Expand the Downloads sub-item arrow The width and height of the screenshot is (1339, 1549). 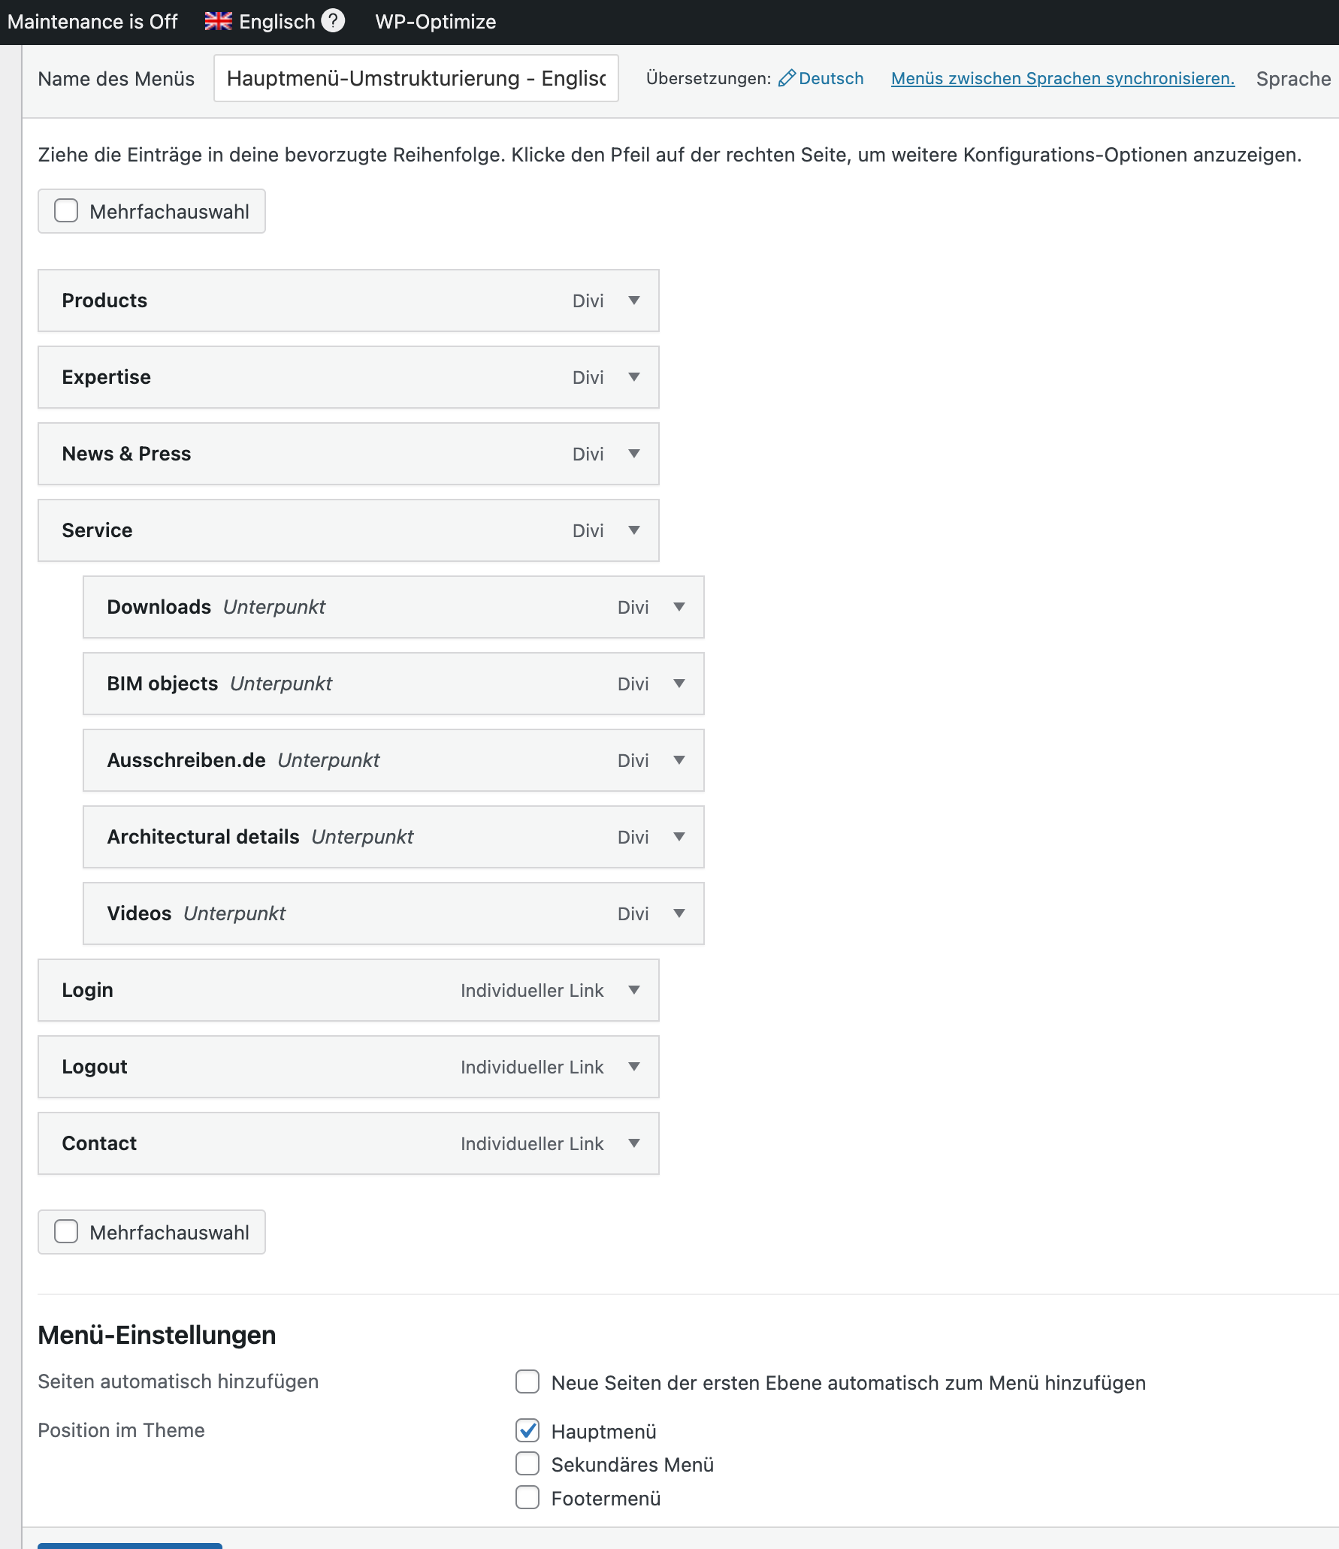(679, 607)
